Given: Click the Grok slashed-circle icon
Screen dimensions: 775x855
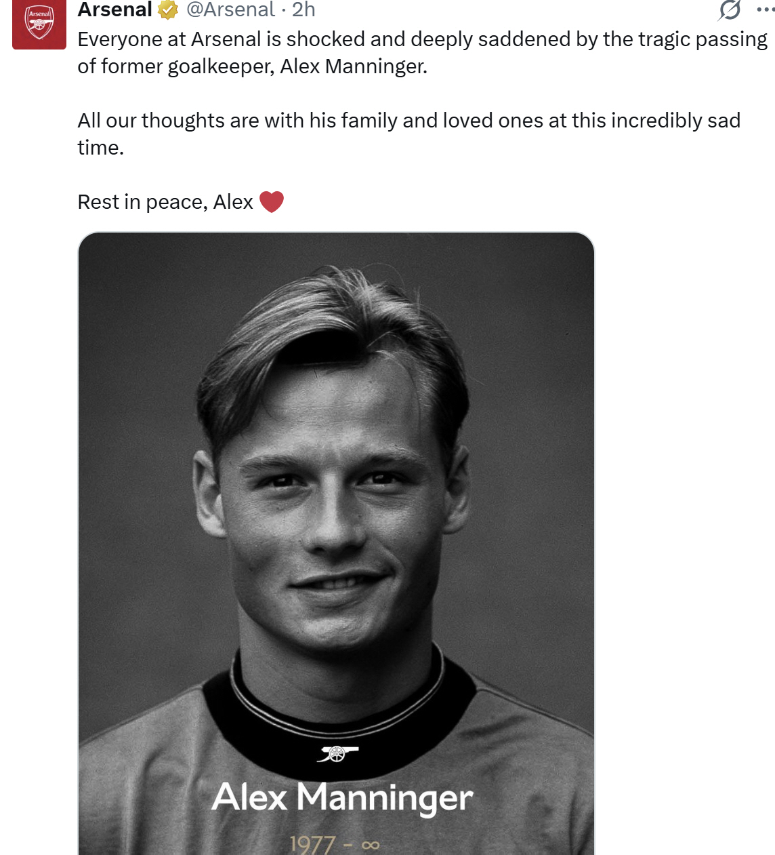Looking at the screenshot, I should pyautogui.click(x=730, y=10).
